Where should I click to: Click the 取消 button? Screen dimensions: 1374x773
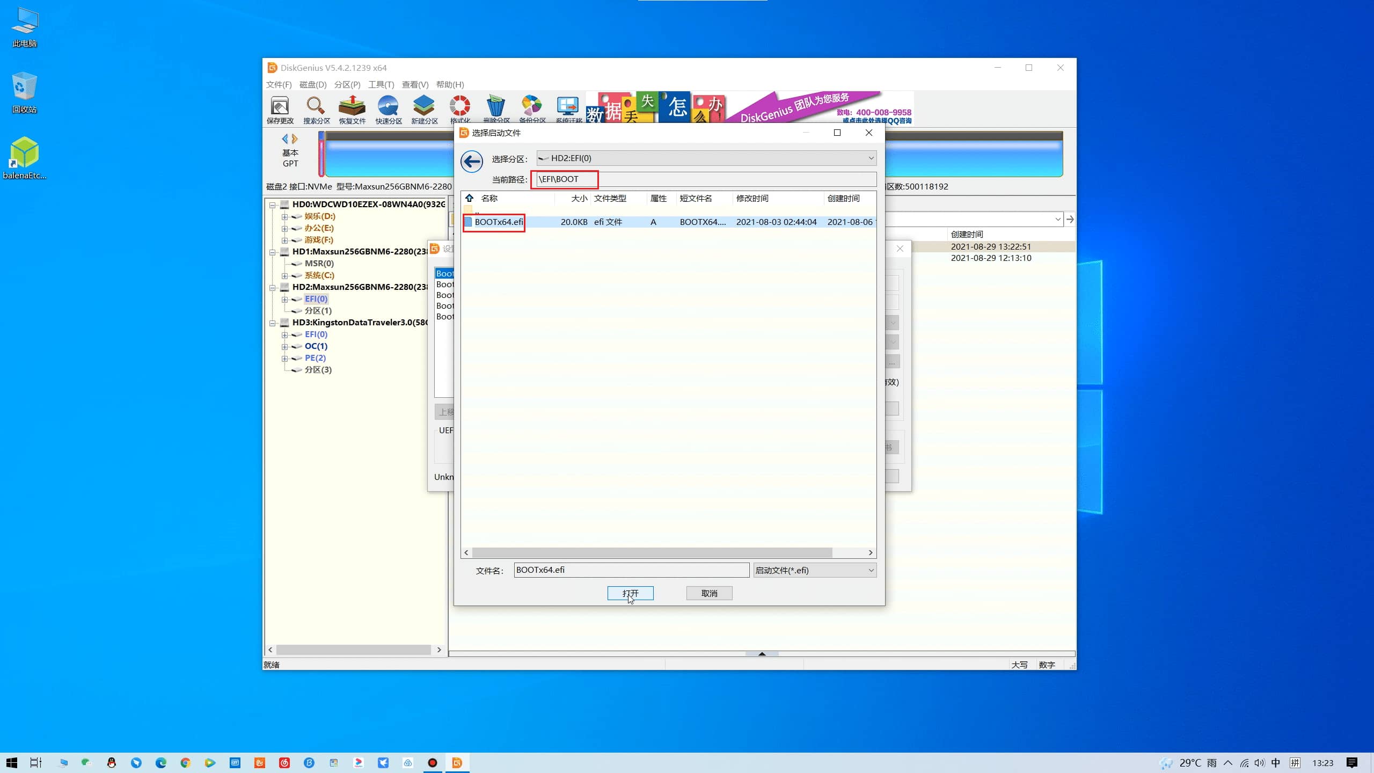[x=709, y=593]
